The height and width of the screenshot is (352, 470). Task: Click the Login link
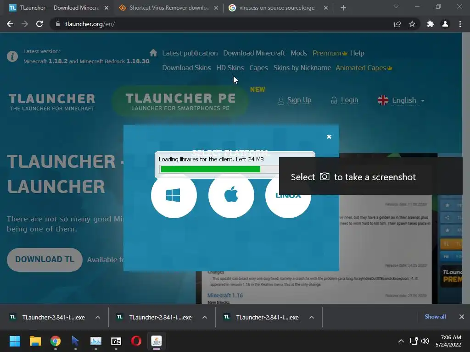click(345, 100)
